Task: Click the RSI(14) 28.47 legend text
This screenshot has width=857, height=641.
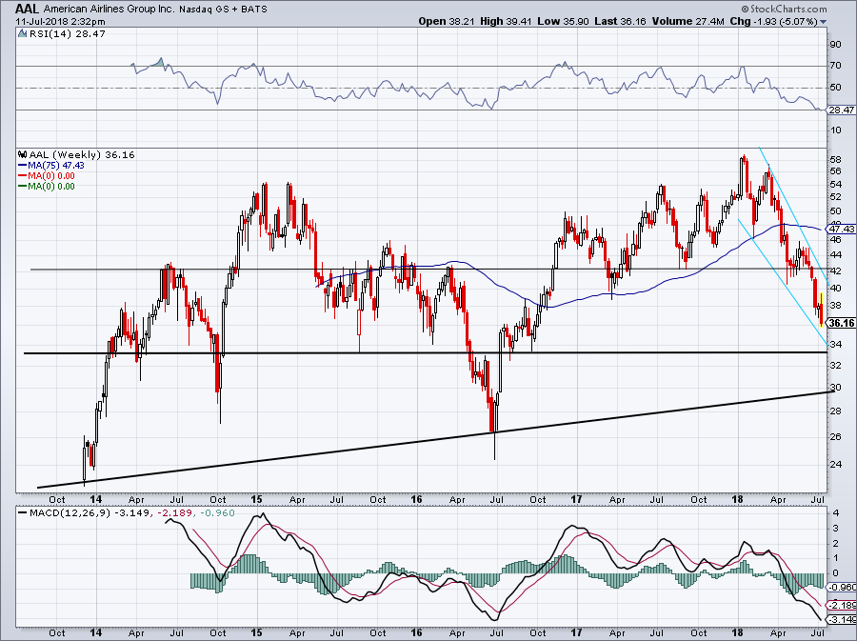Action: [x=68, y=33]
